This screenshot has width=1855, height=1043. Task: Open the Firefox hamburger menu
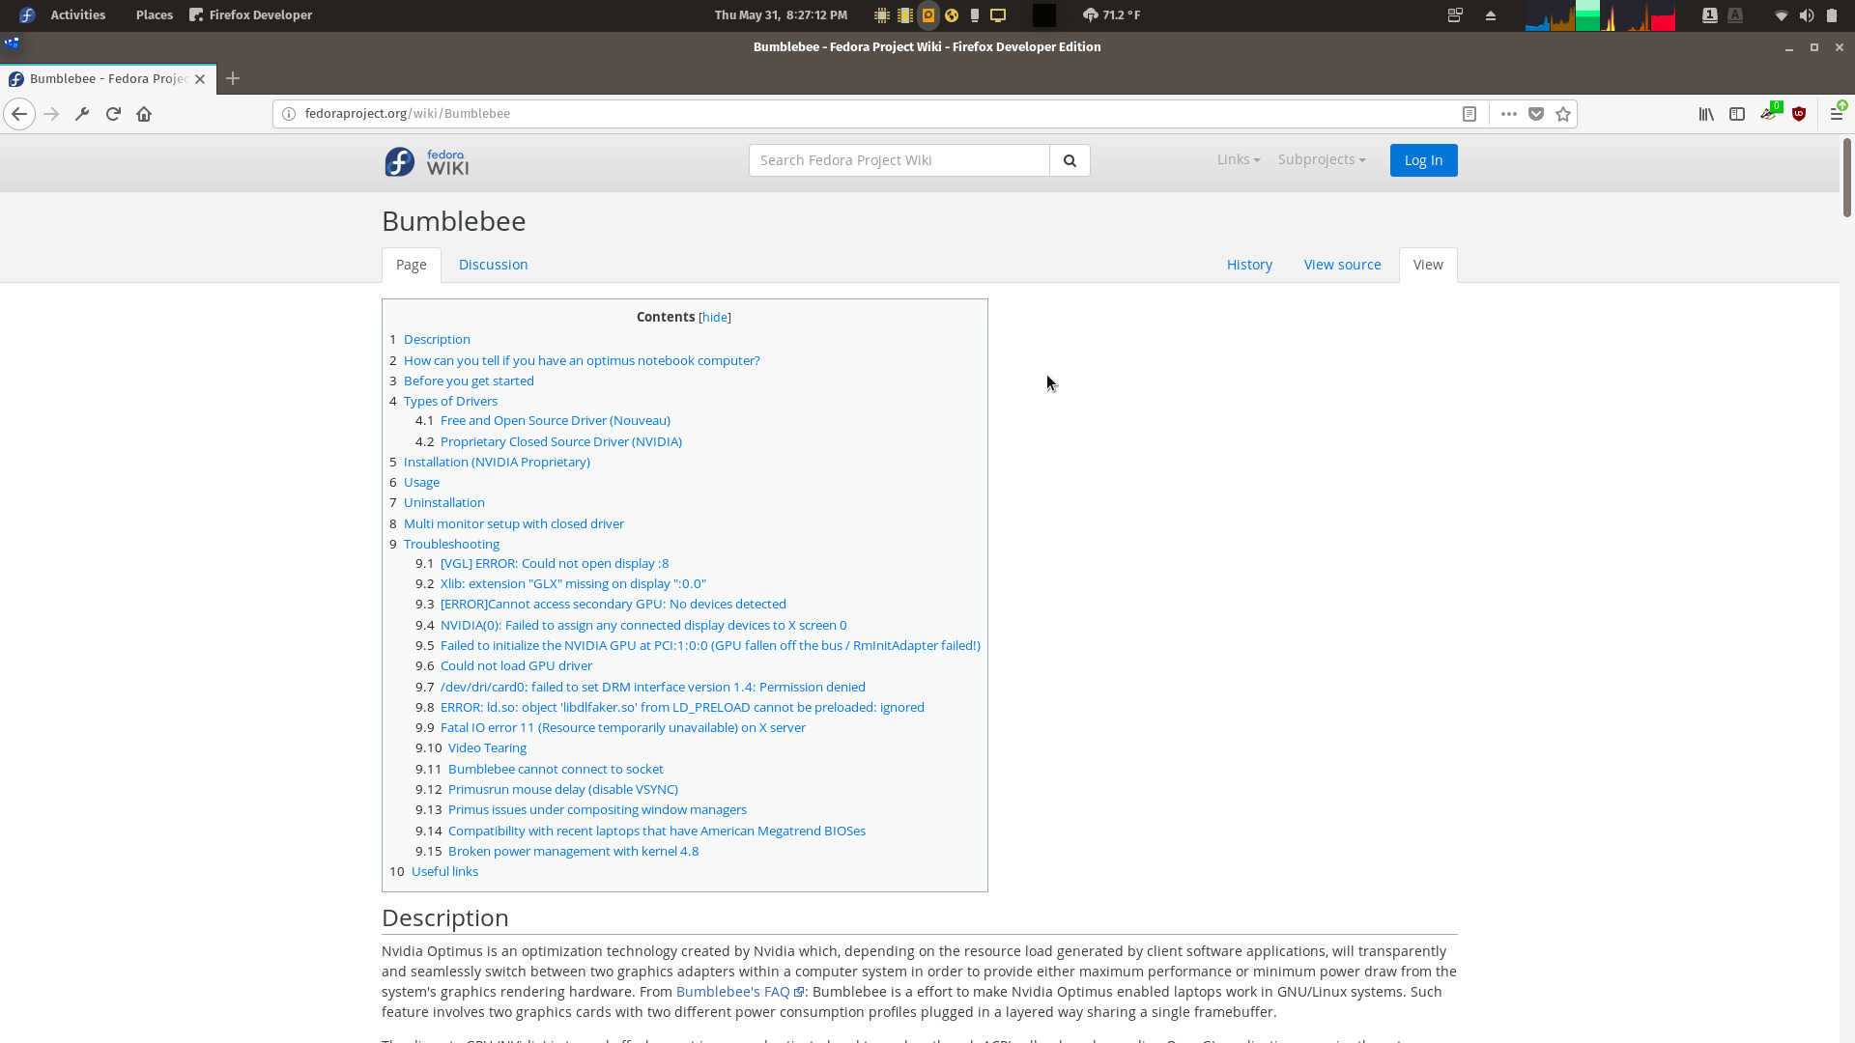[x=1837, y=113]
